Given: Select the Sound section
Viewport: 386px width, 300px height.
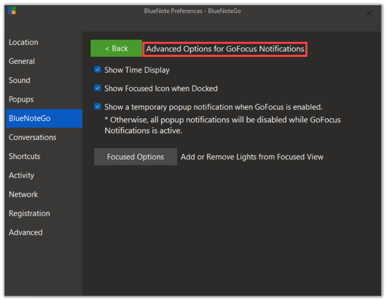Looking at the screenshot, I should (44, 80).
